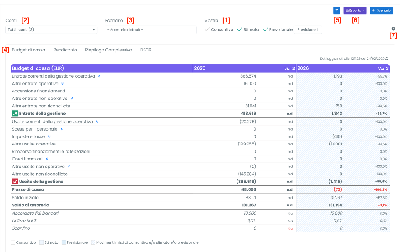Click the Scenario default input field
The width and height of the screenshot is (400, 252).
(150, 30)
